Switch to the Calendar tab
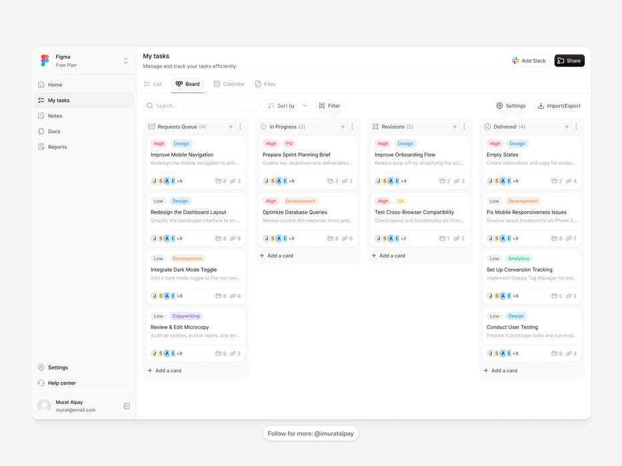Viewport: 622px width, 466px height. pos(229,85)
